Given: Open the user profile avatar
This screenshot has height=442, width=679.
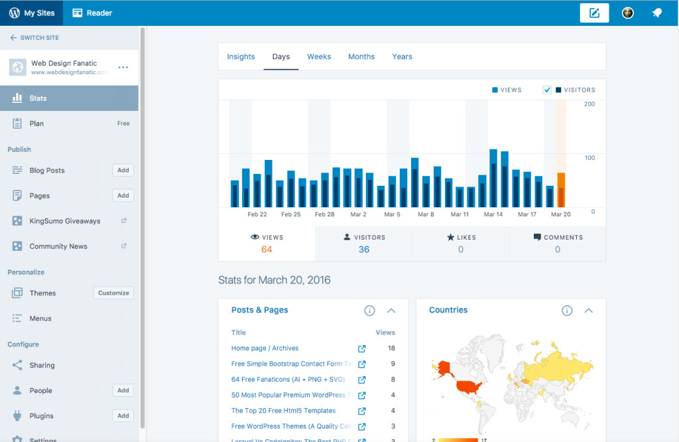Looking at the screenshot, I should (627, 13).
